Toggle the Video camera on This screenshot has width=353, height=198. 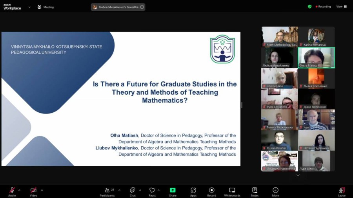point(33,190)
